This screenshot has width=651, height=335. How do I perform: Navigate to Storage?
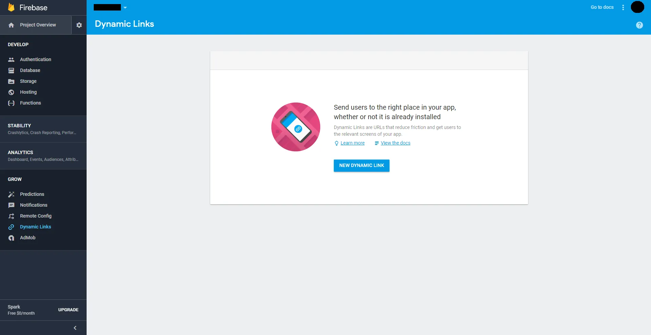[28, 81]
